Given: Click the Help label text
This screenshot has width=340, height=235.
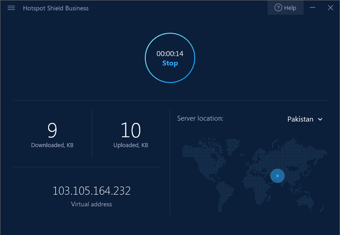Looking at the screenshot, I should coord(290,8).
